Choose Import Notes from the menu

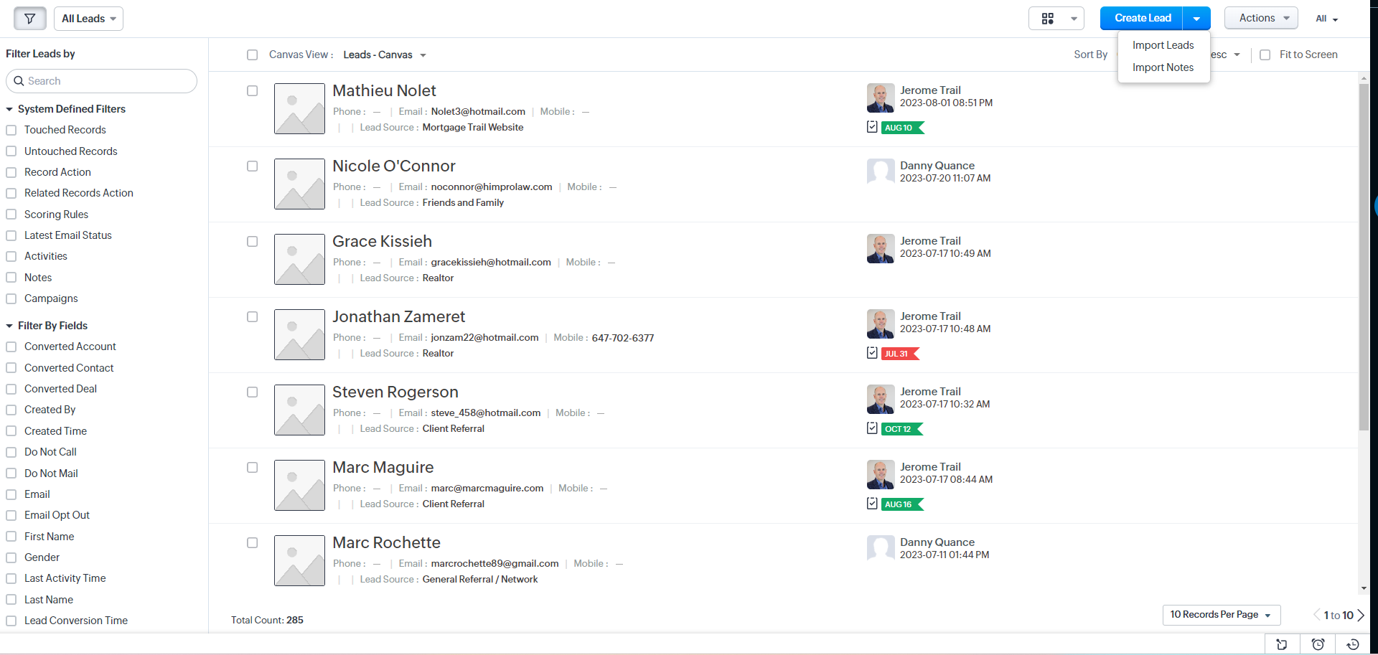click(x=1163, y=67)
